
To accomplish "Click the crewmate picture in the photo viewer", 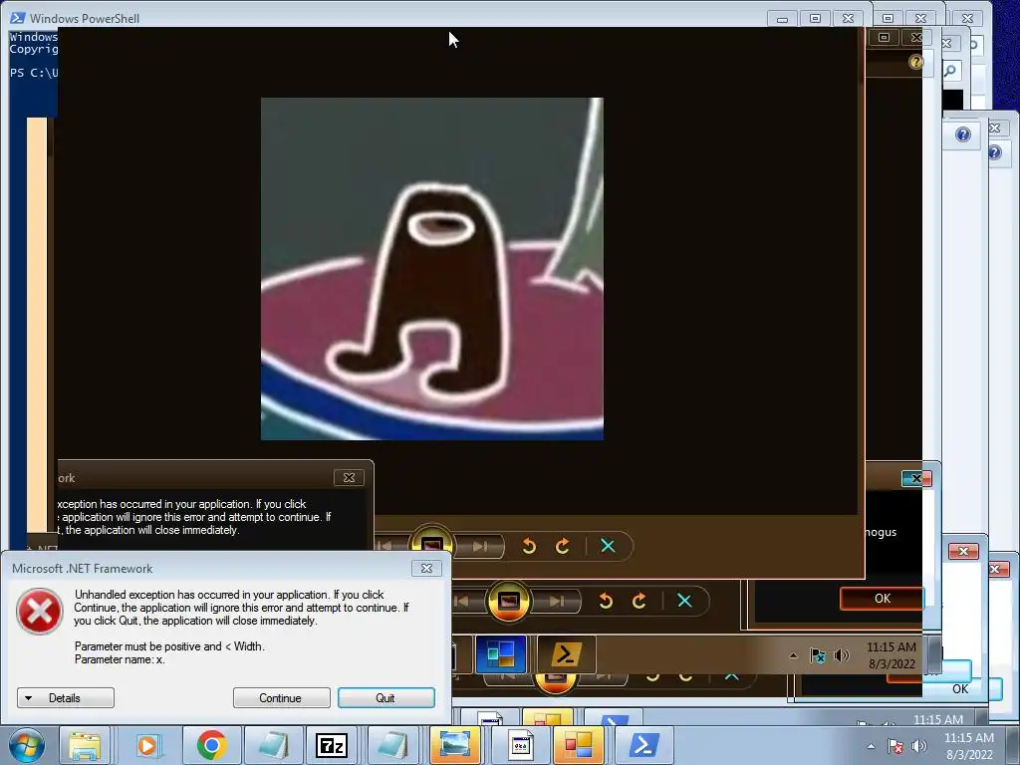I will 432,269.
